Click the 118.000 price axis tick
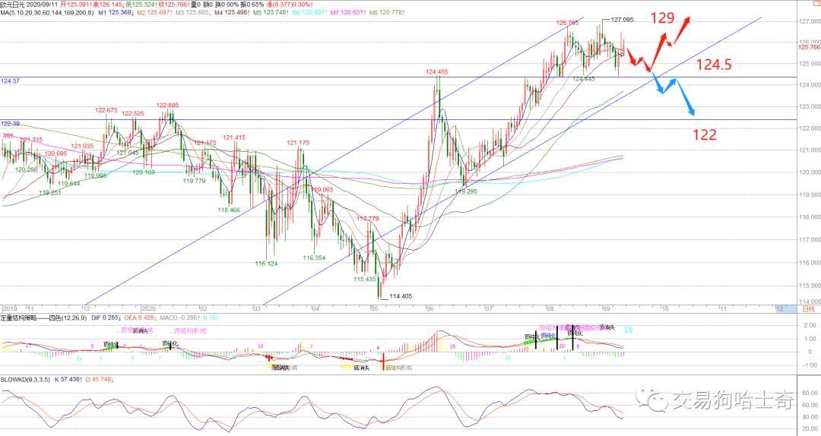 tap(810, 216)
